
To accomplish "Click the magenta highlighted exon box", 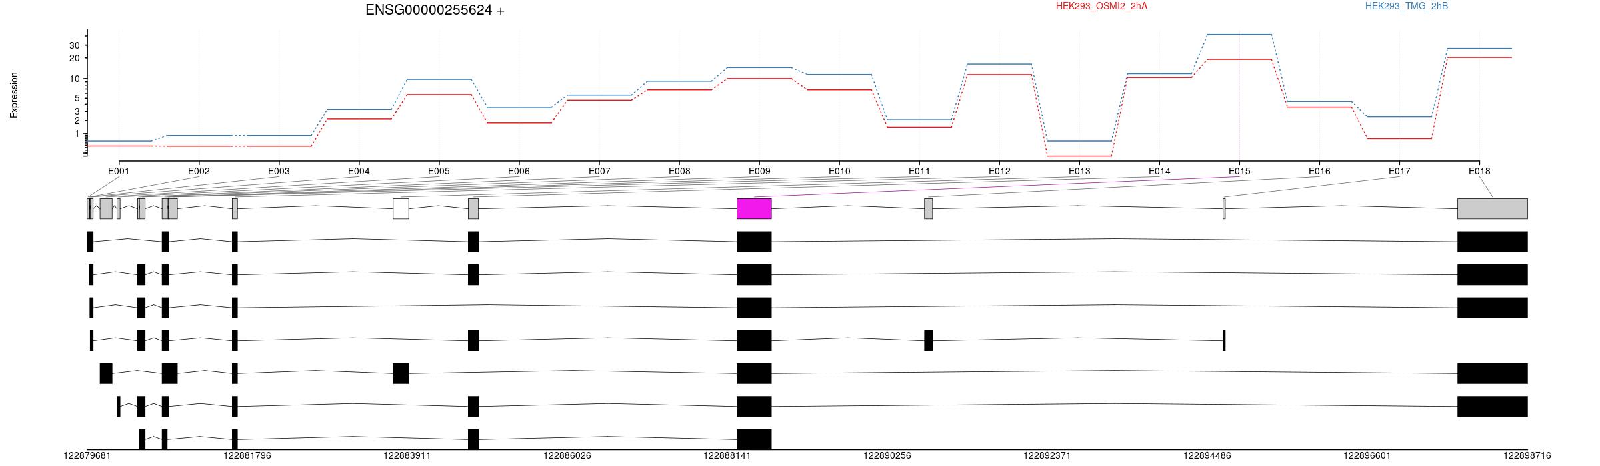I will point(754,208).
